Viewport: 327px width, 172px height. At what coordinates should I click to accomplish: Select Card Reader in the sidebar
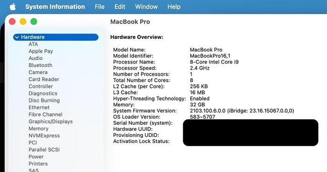[44, 79]
